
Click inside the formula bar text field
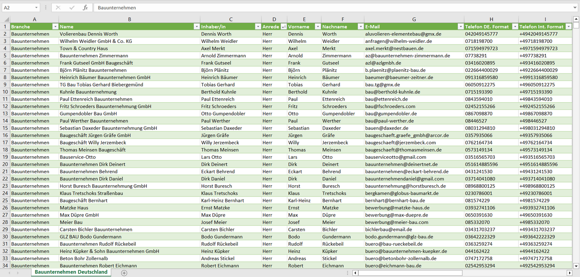321,8
